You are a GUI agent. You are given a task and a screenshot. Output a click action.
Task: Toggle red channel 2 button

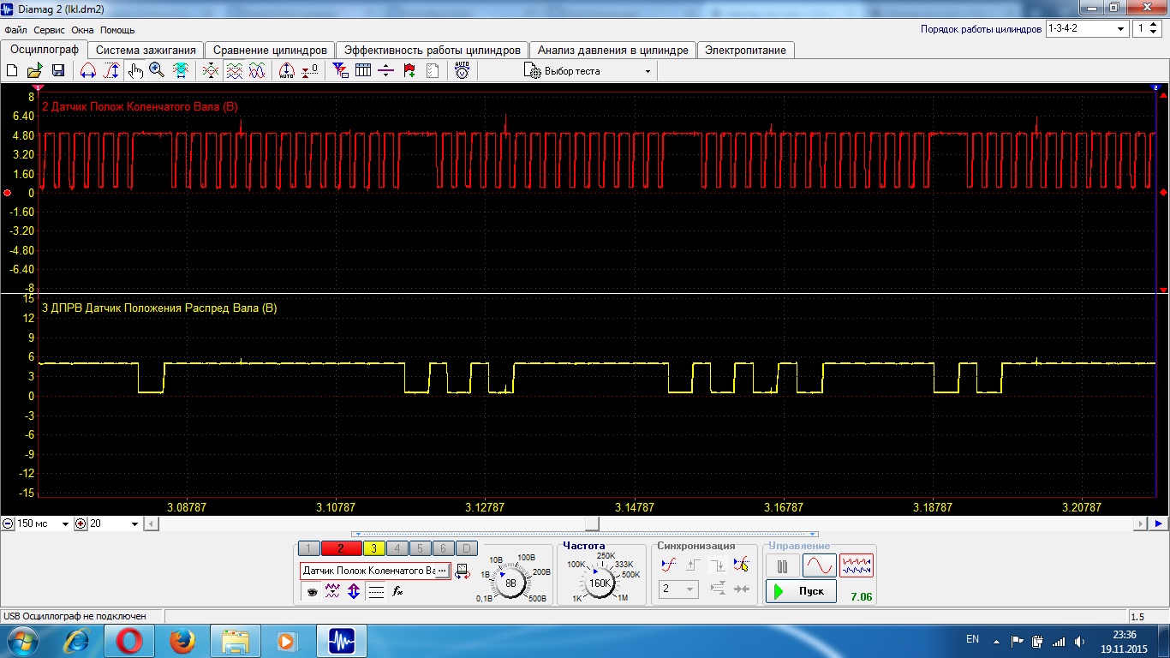341,549
